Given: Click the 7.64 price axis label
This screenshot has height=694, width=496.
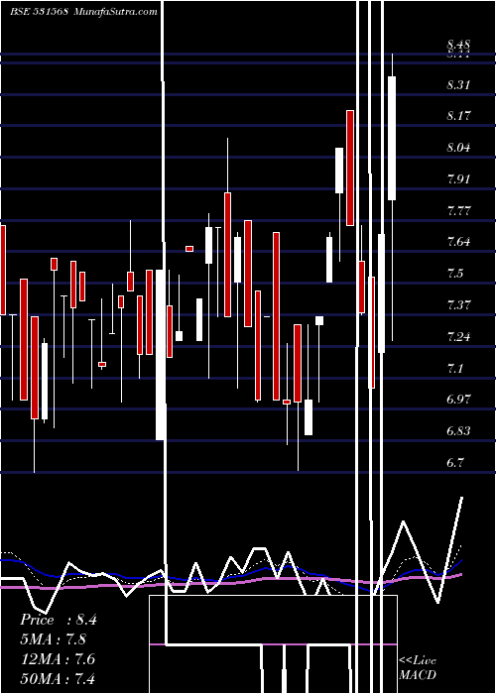Looking at the screenshot, I should [458, 242].
